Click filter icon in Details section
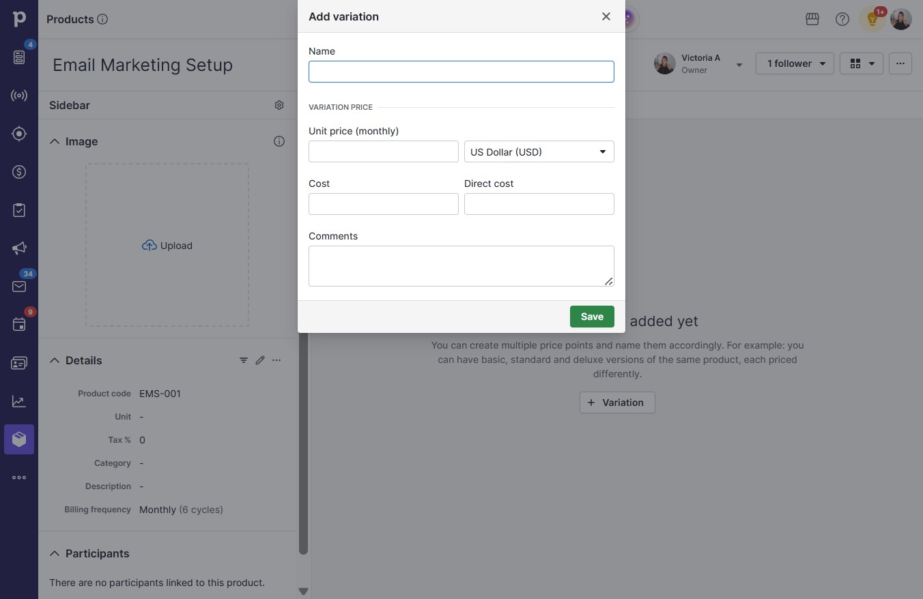 (244, 360)
